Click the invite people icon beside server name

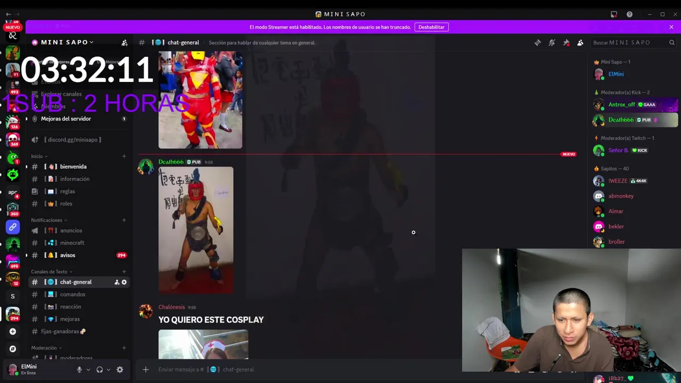(x=124, y=43)
